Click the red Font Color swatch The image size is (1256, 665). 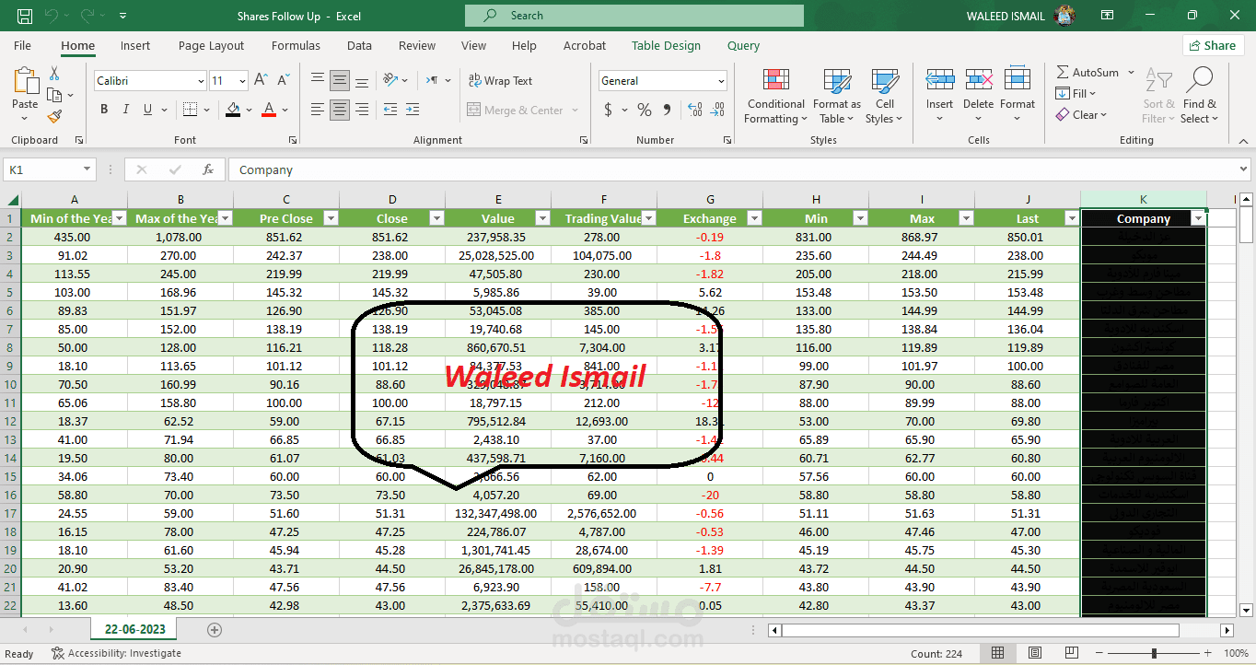[x=269, y=110]
